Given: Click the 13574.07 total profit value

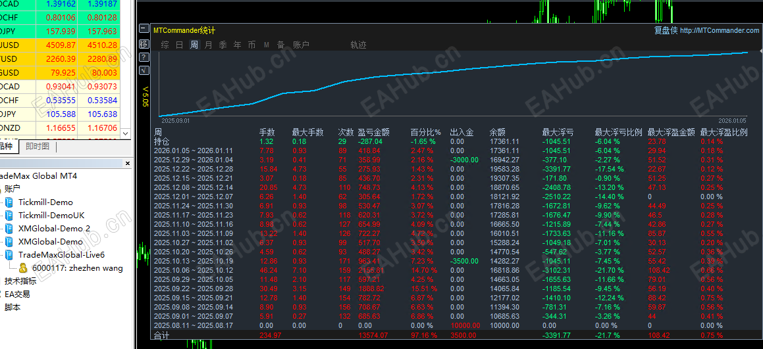Looking at the screenshot, I should point(373,335).
